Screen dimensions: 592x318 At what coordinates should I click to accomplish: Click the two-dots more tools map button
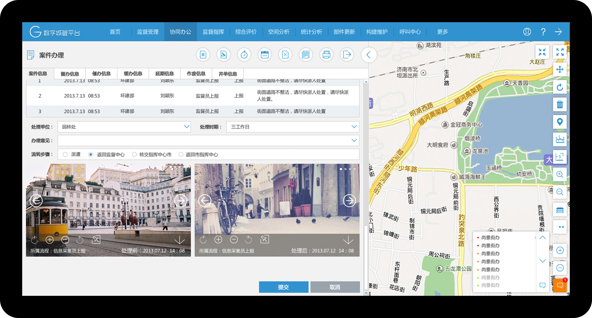(x=560, y=227)
